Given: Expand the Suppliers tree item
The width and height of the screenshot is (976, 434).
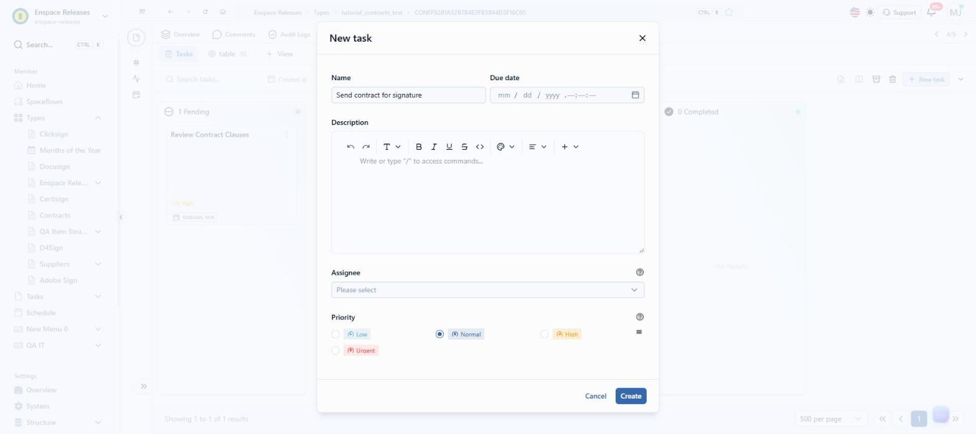Looking at the screenshot, I should pyautogui.click(x=98, y=264).
